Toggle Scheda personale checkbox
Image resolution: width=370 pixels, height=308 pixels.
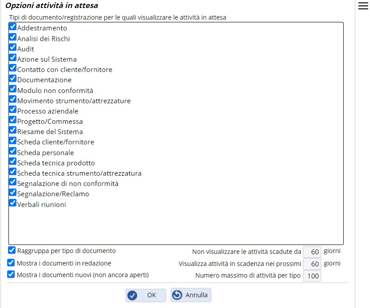click(x=13, y=152)
